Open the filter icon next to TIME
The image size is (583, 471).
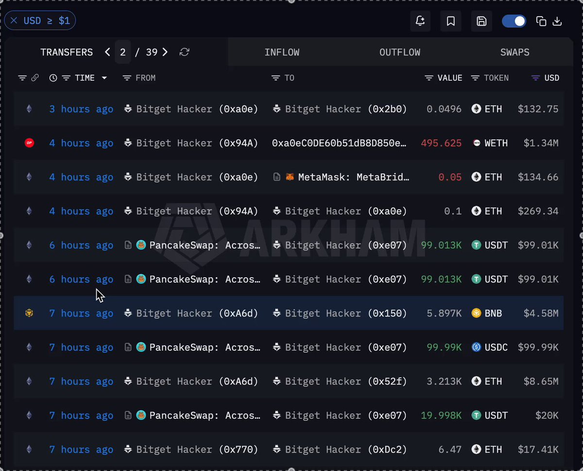[67, 78]
